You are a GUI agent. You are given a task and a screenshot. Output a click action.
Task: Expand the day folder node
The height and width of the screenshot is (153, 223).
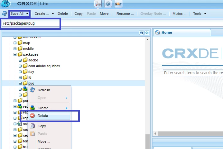[x=20, y=72]
